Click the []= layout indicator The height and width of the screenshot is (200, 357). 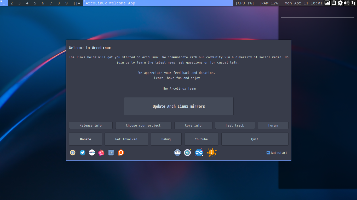point(77,3)
